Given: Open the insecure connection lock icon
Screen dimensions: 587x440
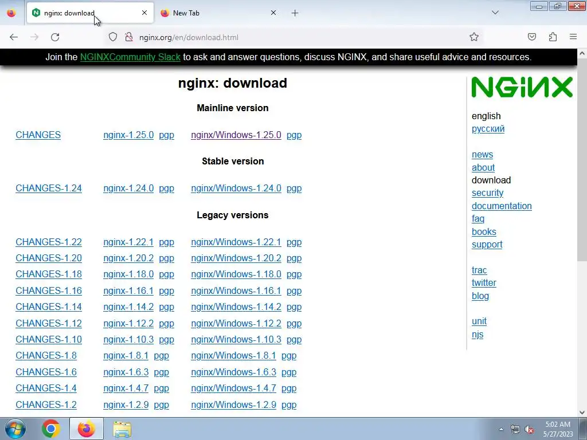Looking at the screenshot, I should pyautogui.click(x=129, y=37).
